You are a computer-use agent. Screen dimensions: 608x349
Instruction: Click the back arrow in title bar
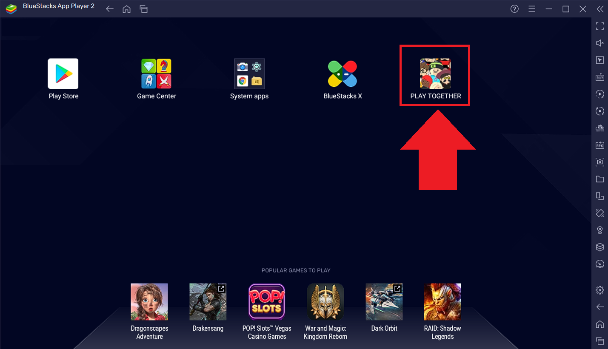coord(110,9)
